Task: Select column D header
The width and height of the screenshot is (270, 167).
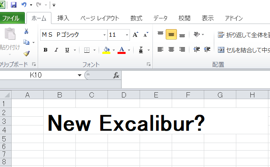Action: click(124, 95)
